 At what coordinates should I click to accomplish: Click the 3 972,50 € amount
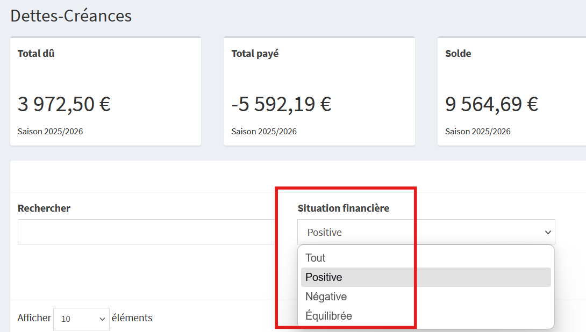[64, 104]
